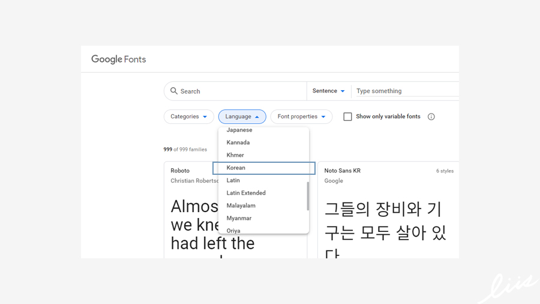Image resolution: width=540 pixels, height=304 pixels.
Task: Open the Google Fonts logo link
Action: [118, 59]
